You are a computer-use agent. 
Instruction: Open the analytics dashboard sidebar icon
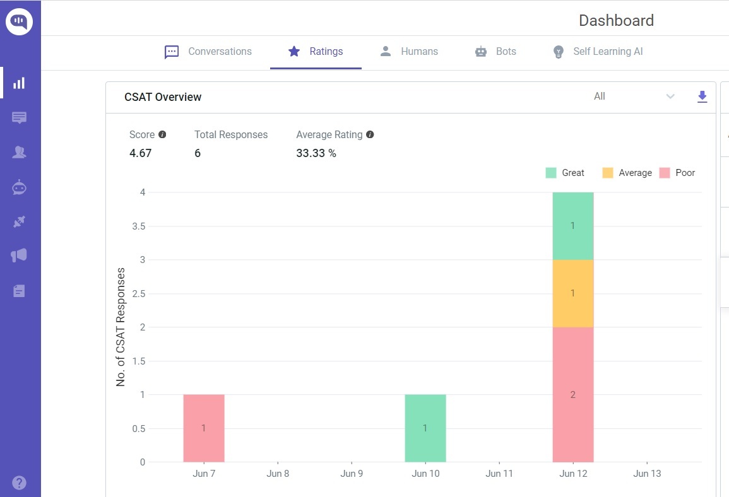(19, 83)
